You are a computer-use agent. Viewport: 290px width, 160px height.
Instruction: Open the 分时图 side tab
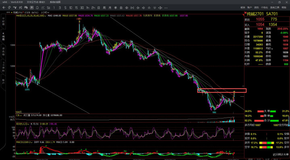[x=3, y=21]
